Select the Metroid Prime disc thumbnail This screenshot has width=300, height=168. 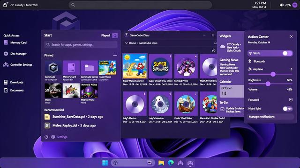(186, 66)
